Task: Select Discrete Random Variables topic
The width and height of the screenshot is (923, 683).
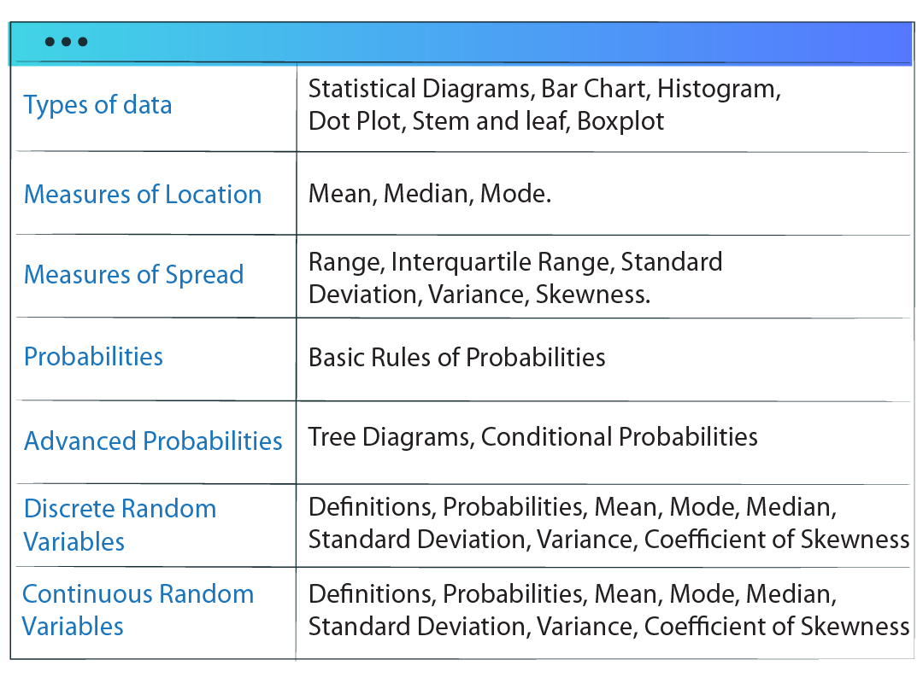Action: 120,524
